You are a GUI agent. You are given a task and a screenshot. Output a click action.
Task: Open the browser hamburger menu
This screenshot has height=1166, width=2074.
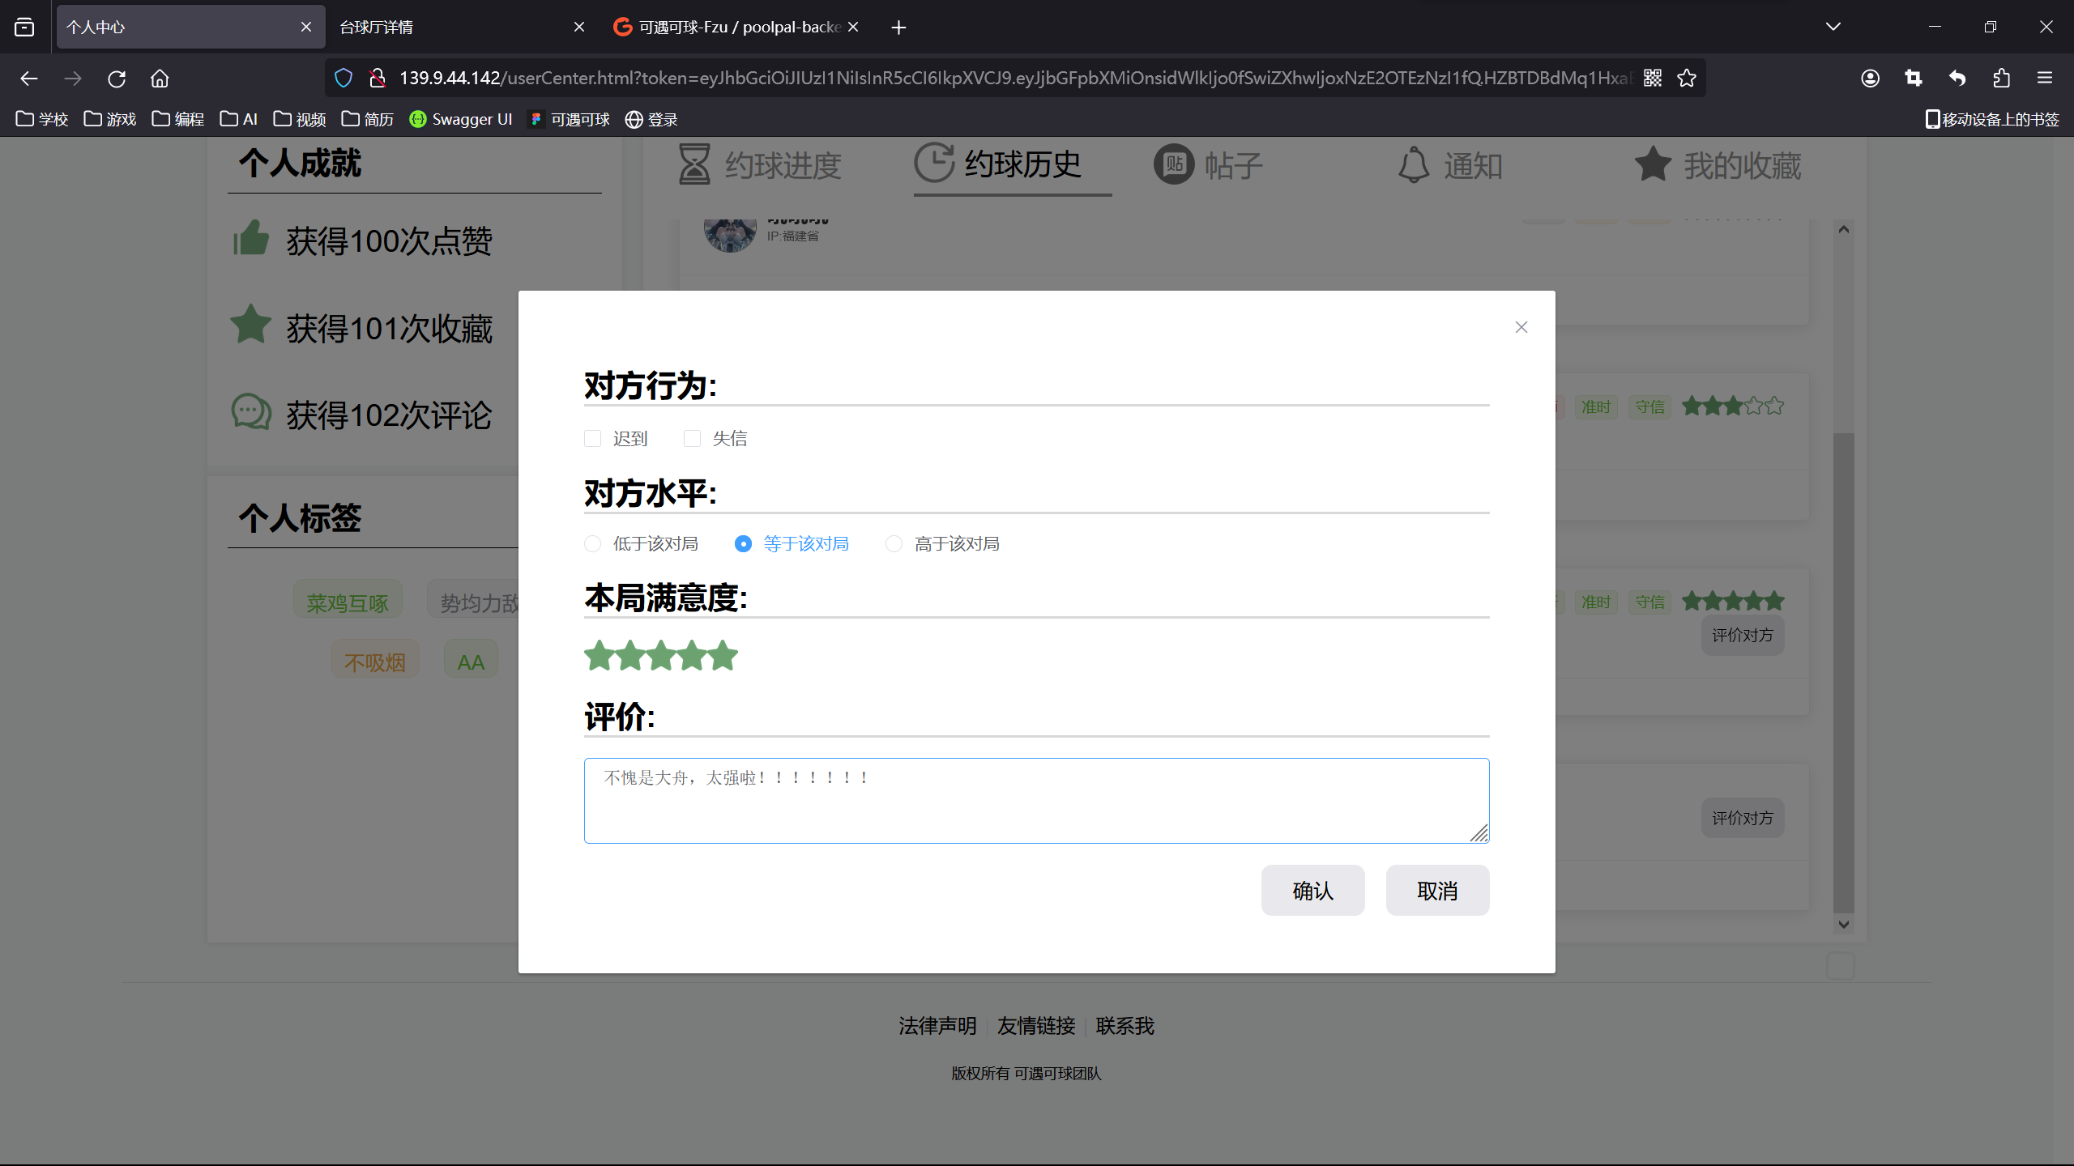click(2045, 78)
